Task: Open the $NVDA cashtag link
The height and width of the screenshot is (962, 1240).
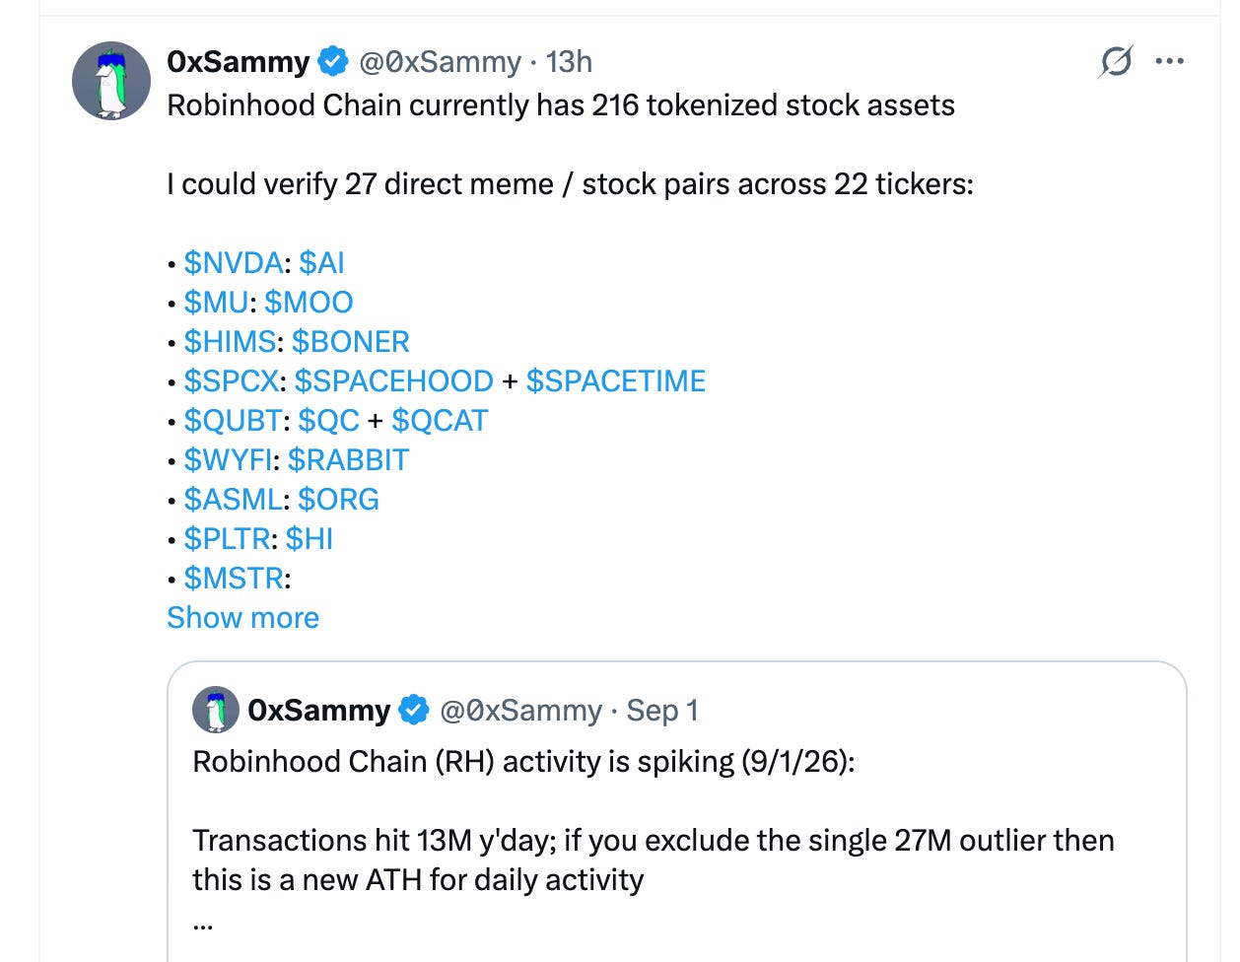Action: (x=234, y=263)
